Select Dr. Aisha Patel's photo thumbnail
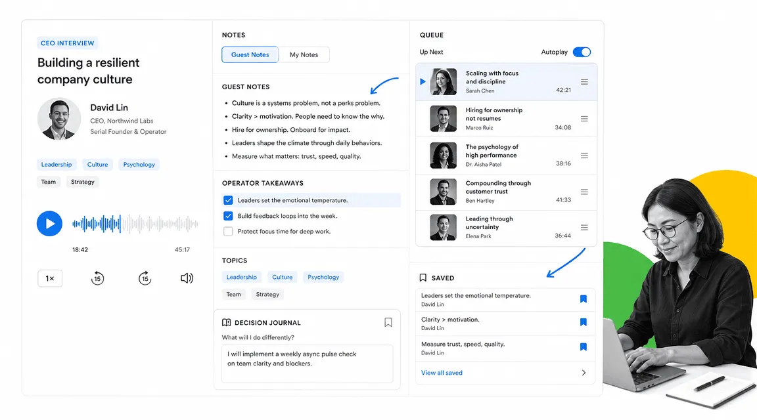Screen dimensions: 757x420 tap(443, 156)
